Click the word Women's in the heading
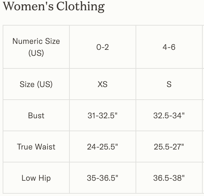 pos(28,6)
